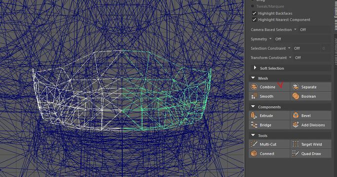Click the Separate mesh icon
337x177 pixels.
pyautogui.click(x=296, y=87)
